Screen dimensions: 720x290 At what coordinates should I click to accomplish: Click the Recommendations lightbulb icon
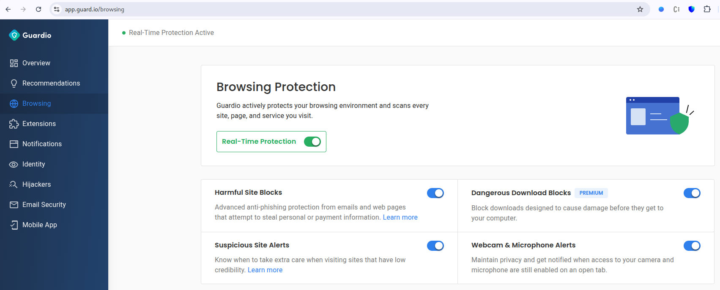14,83
